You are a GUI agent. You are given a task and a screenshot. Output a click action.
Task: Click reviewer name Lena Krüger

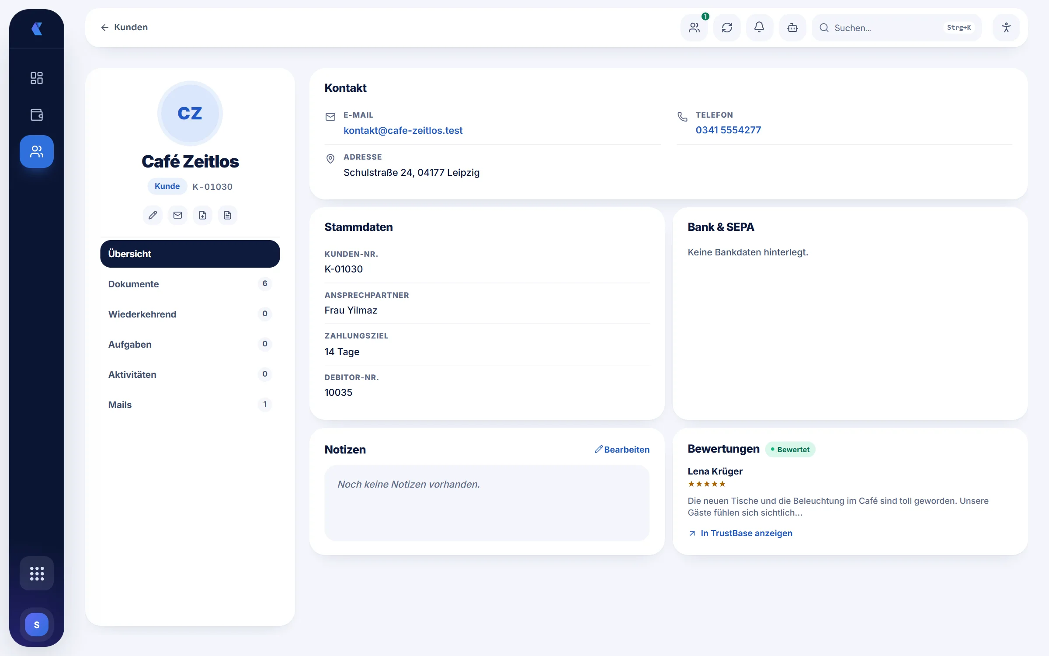click(715, 471)
